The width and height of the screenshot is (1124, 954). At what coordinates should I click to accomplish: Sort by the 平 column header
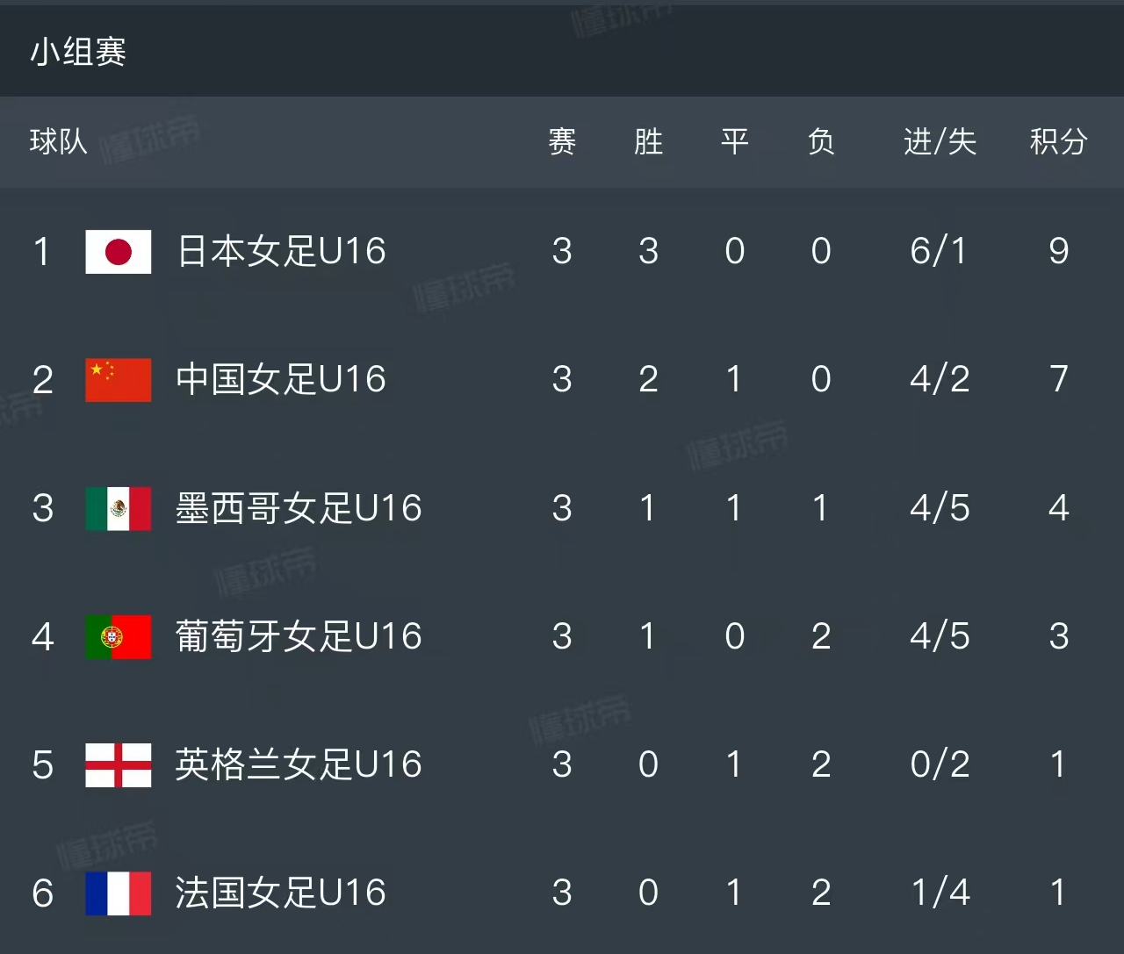coord(734,142)
